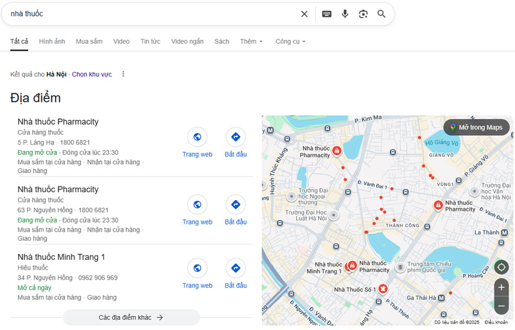Click Trung tâm Chiếu phim Quốc gia marker
The height and width of the screenshot is (330, 515).
[x=400, y=268]
